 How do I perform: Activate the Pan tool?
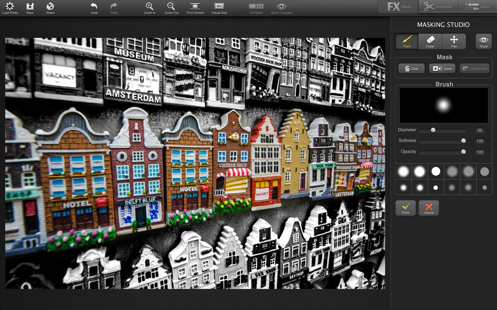[x=454, y=42]
